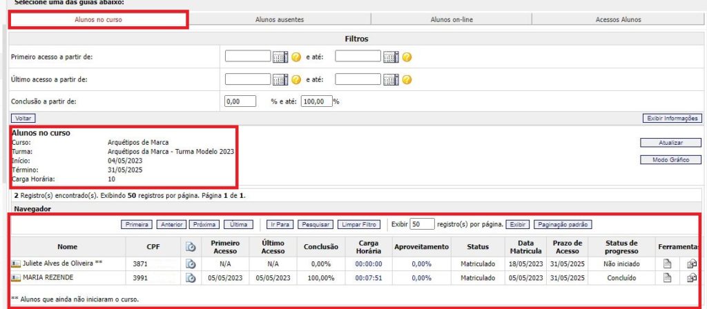
Task: Click Exibir Informações button
Action: pyautogui.click(x=672, y=119)
